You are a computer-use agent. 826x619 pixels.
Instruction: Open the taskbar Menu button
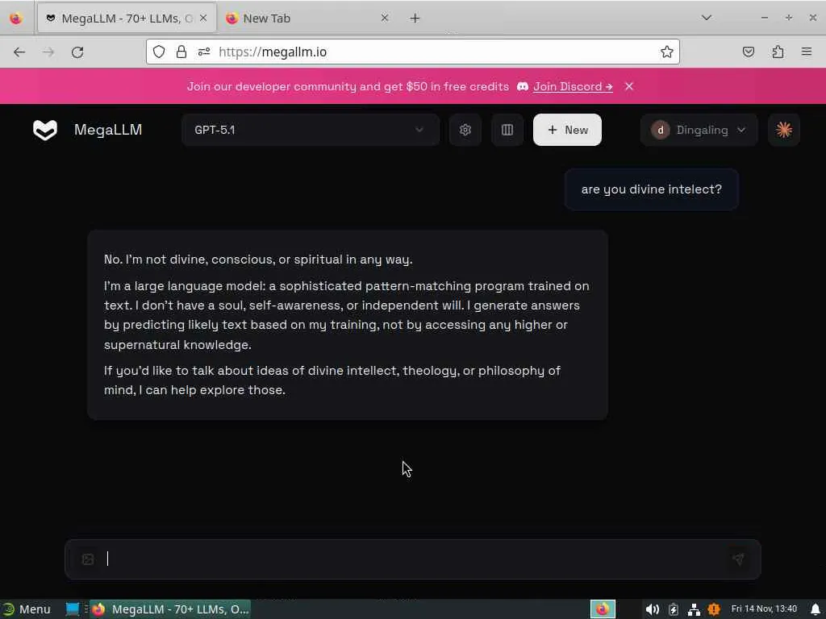tap(27, 609)
